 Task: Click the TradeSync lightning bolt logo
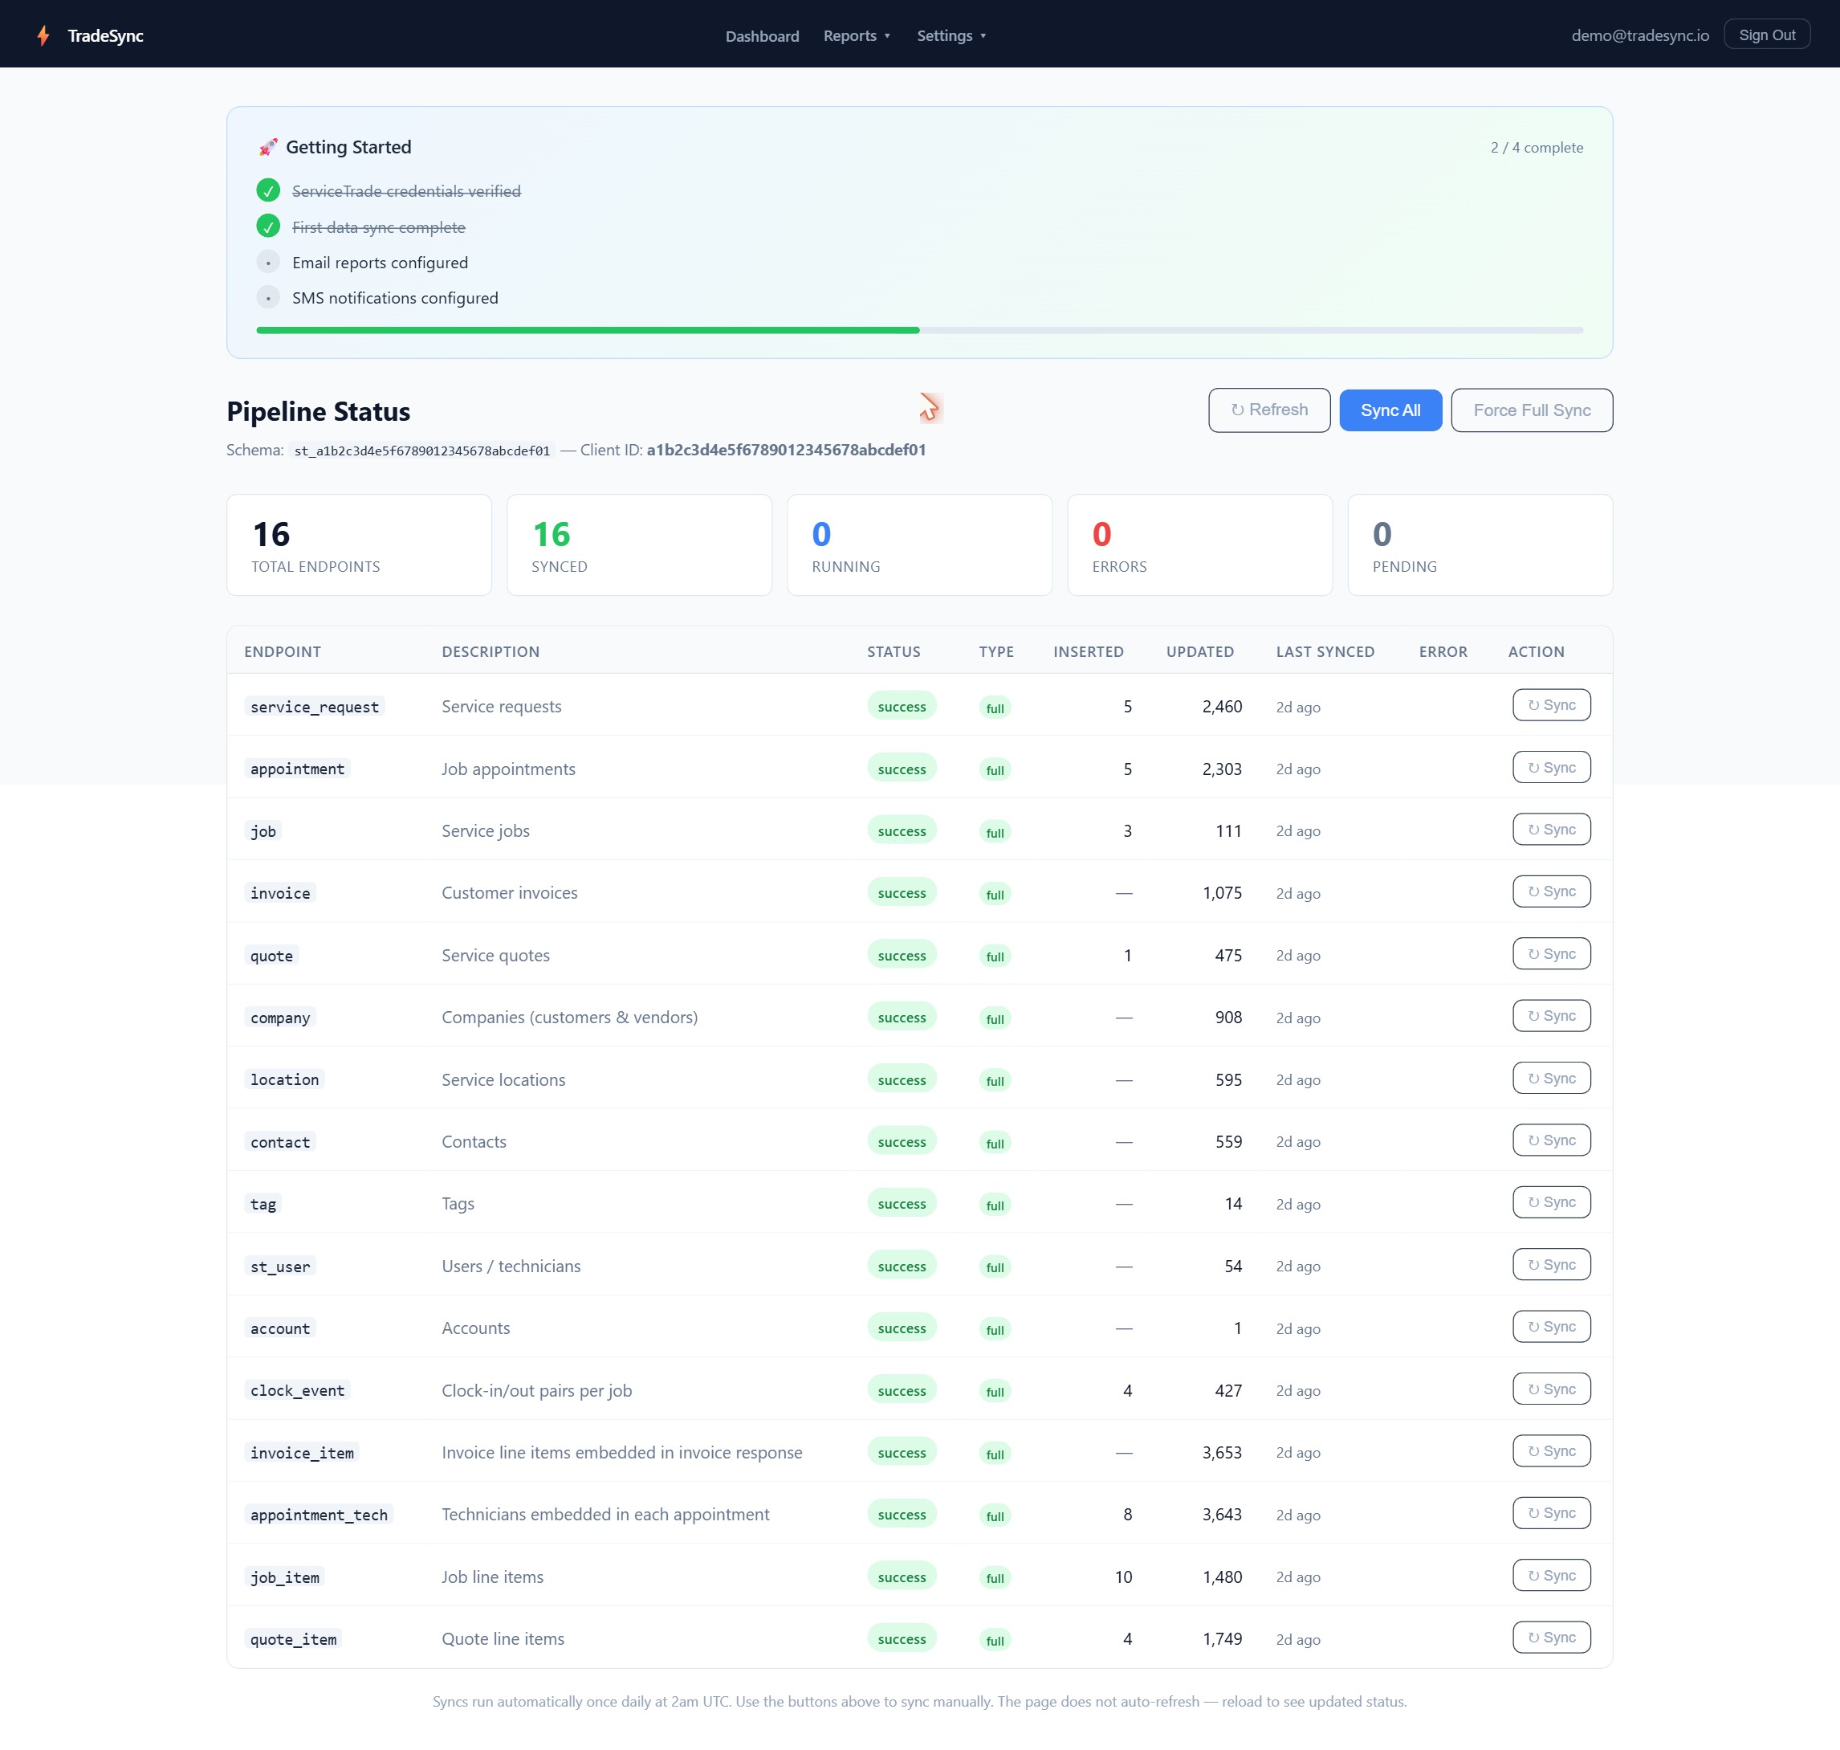click(x=43, y=35)
